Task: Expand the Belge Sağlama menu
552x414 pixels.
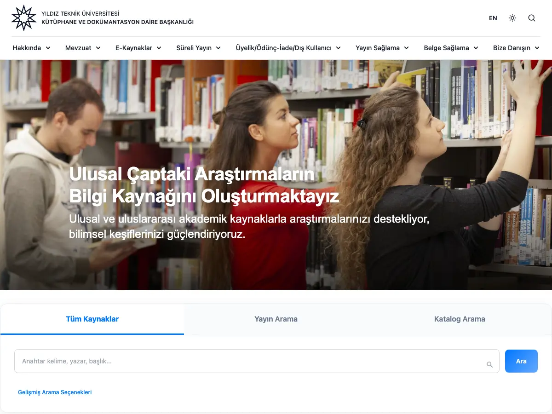Action: pyautogui.click(x=451, y=48)
